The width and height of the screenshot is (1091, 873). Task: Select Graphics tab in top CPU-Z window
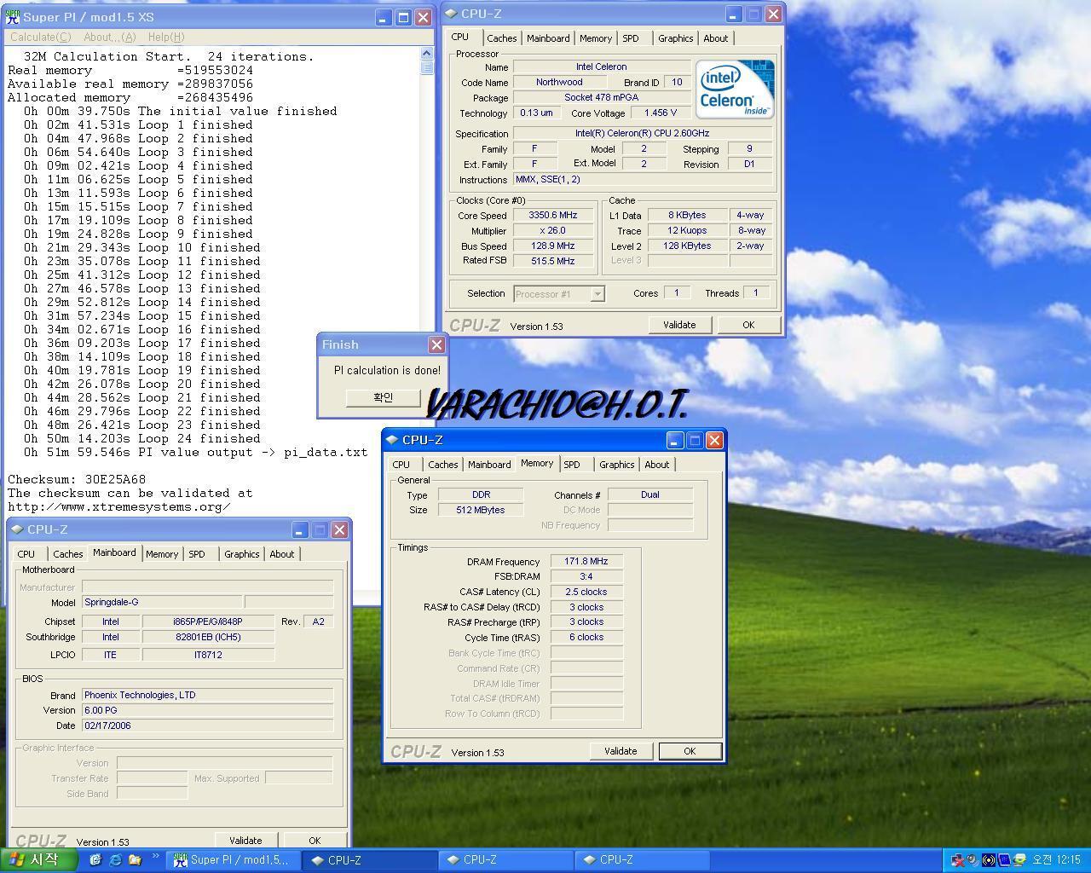[x=675, y=38]
